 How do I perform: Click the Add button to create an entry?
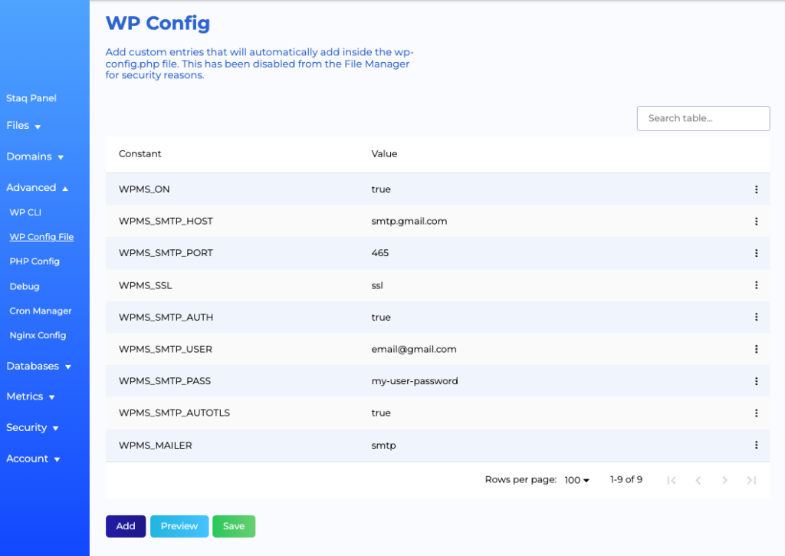[x=125, y=526]
